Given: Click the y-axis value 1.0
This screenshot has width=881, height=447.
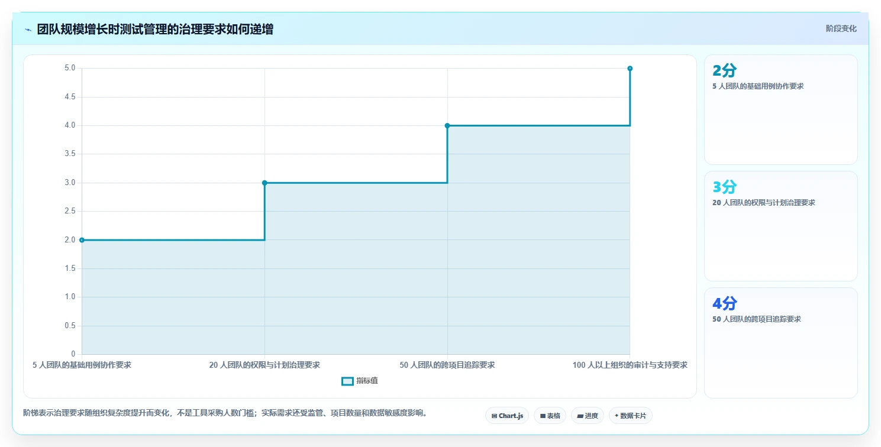Looking at the screenshot, I should [70, 297].
